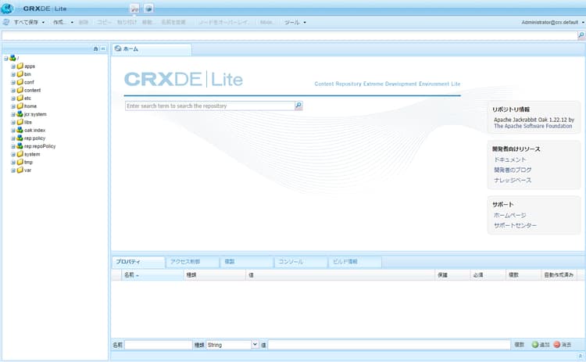Click the protected column header
Image resolution: width=586 pixels, height=362 pixels.
click(x=452, y=275)
